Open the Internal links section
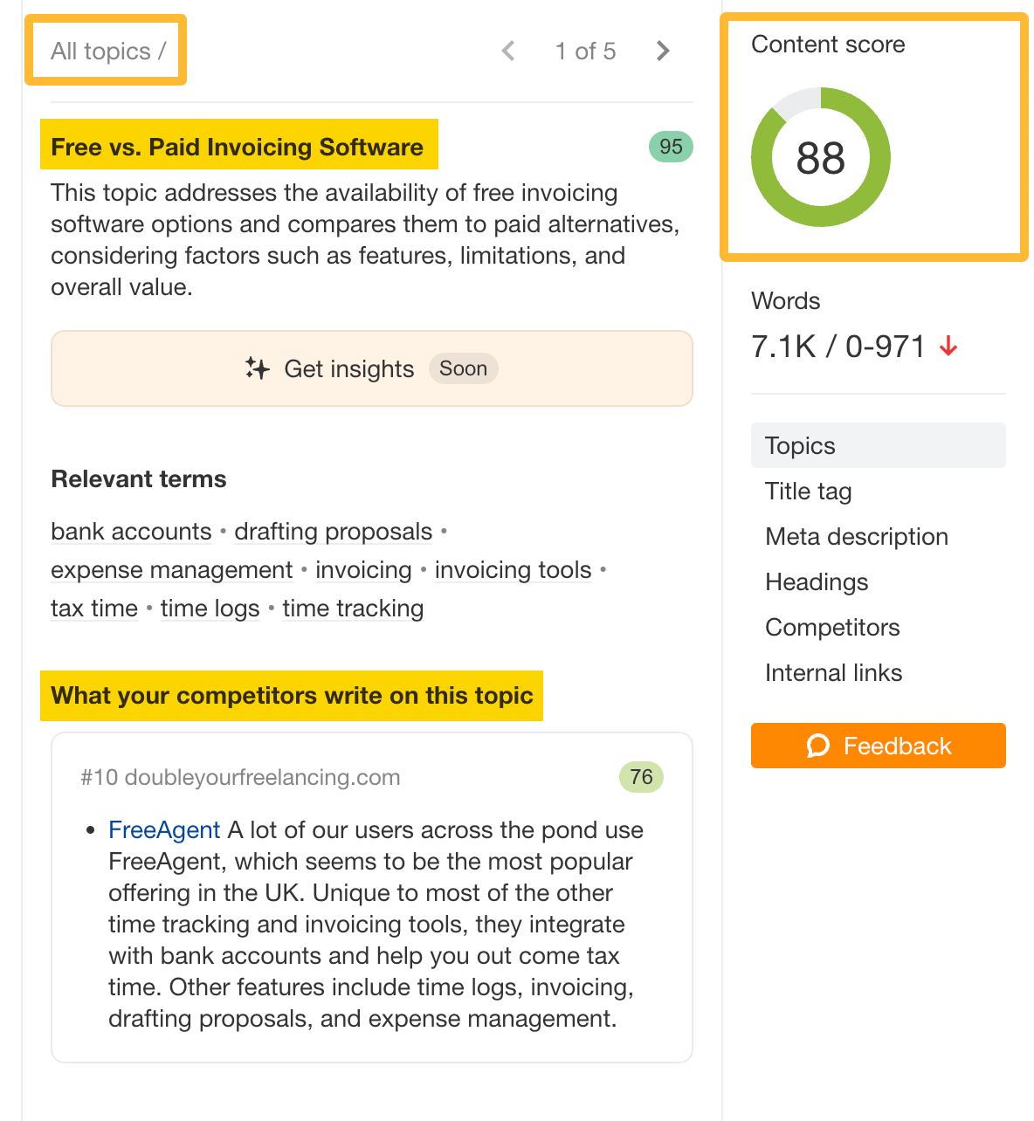 833,673
